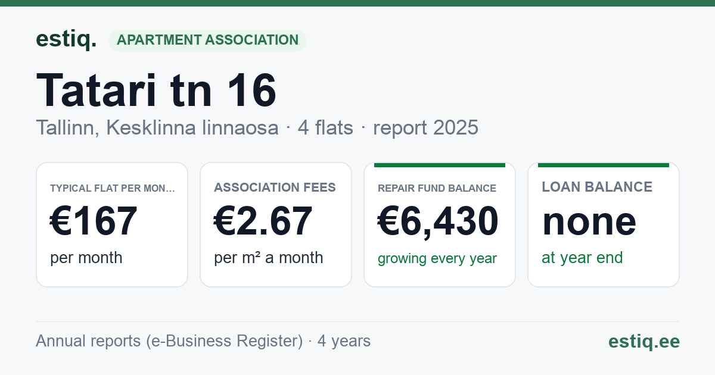Click the 'at year end' text

[x=582, y=258]
